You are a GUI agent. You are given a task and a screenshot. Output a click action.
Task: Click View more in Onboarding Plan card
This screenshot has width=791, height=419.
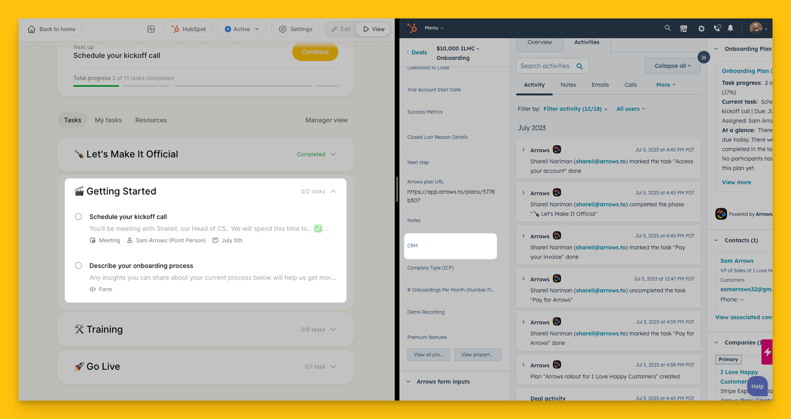click(736, 182)
